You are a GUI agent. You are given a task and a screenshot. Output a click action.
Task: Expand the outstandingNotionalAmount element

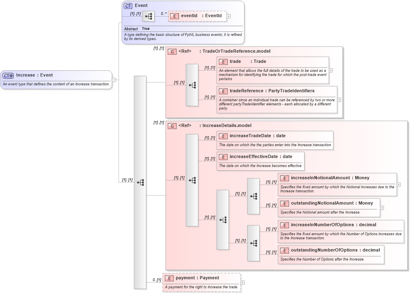[382, 207]
